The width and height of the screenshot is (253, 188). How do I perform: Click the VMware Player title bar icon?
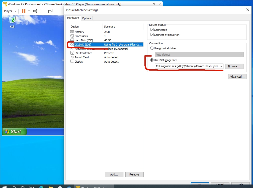click(5, 4)
